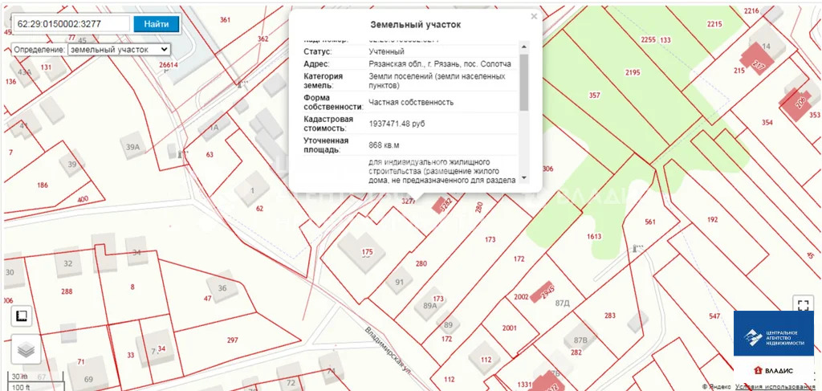Click the 1937471.48 руб cadastral value
This screenshot has height=391, width=822.
[x=397, y=123]
